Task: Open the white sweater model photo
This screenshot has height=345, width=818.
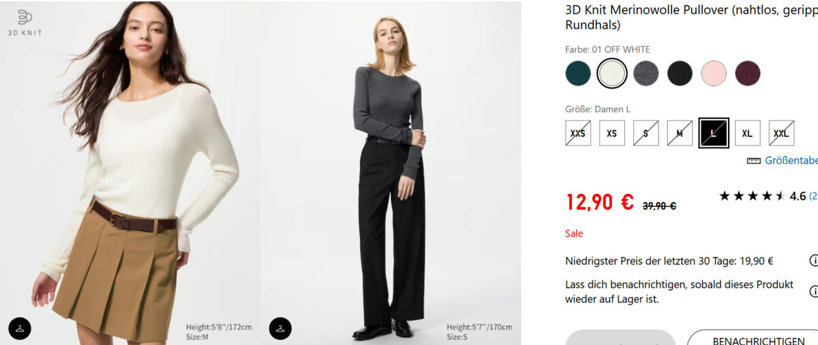Action: (130, 170)
